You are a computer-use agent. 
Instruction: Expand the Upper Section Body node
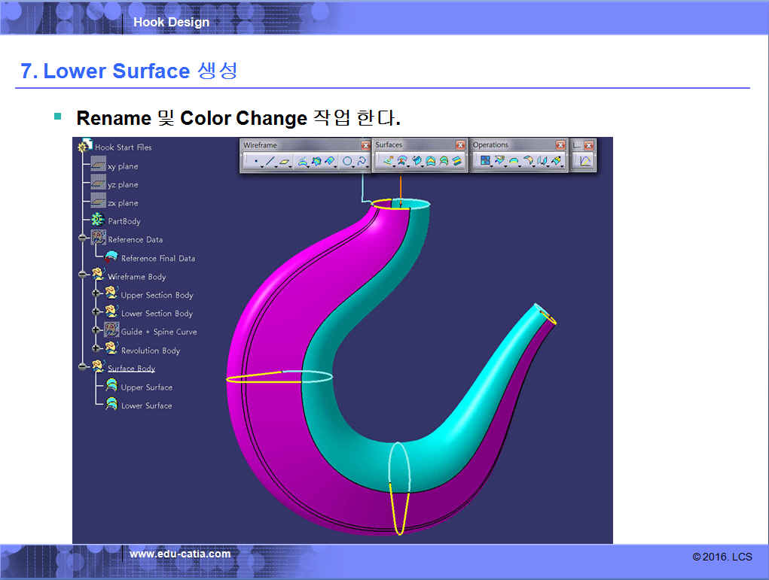[96, 294]
